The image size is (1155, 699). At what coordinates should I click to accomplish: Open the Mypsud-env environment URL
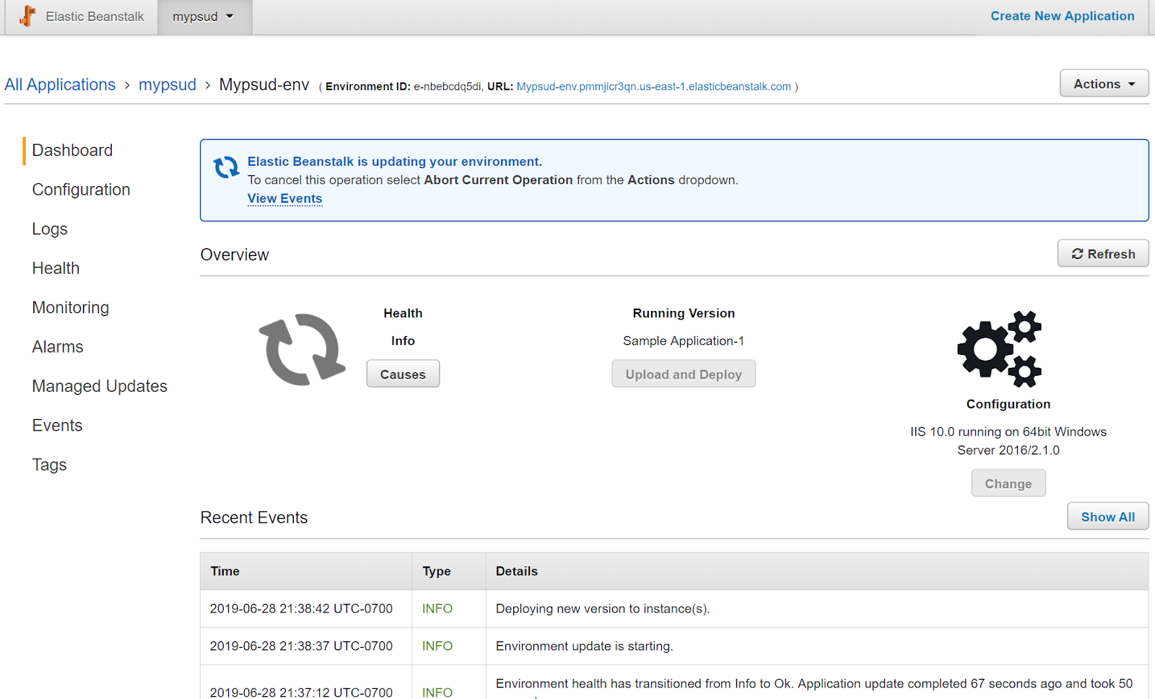(x=653, y=86)
